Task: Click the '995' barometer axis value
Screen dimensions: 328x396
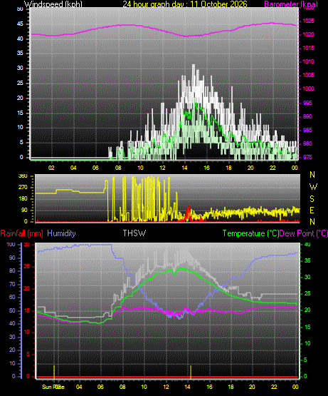Action: pyautogui.click(x=307, y=103)
